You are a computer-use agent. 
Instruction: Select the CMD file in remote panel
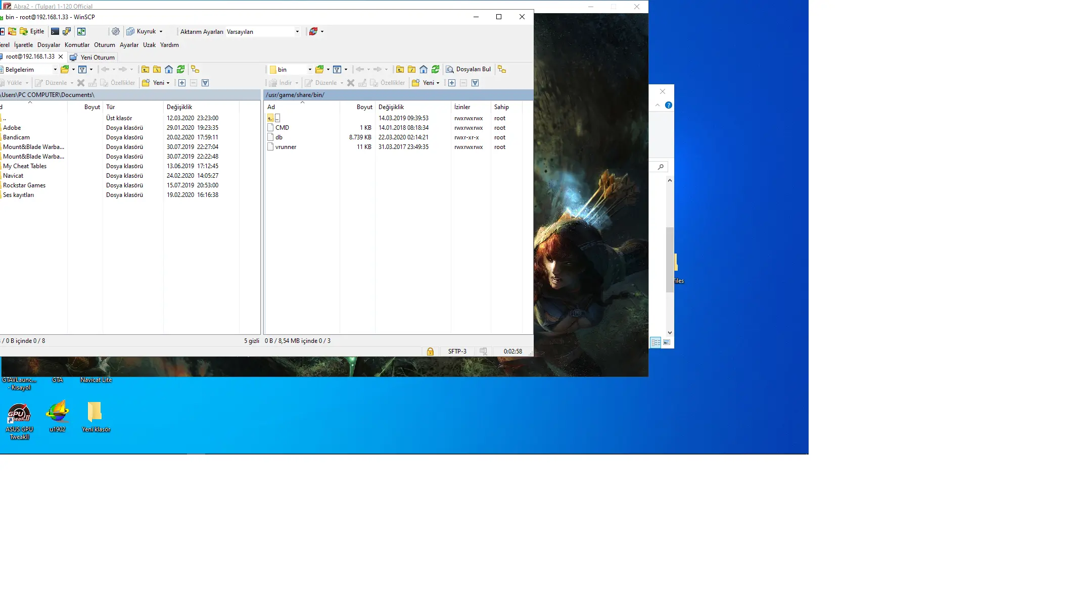click(282, 128)
